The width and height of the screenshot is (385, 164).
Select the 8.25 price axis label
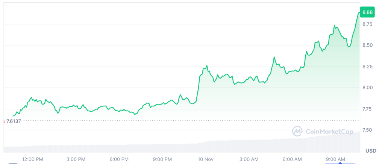point(367,67)
